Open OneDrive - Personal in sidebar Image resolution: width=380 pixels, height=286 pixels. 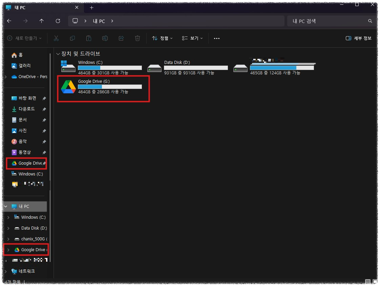point(29,77)
